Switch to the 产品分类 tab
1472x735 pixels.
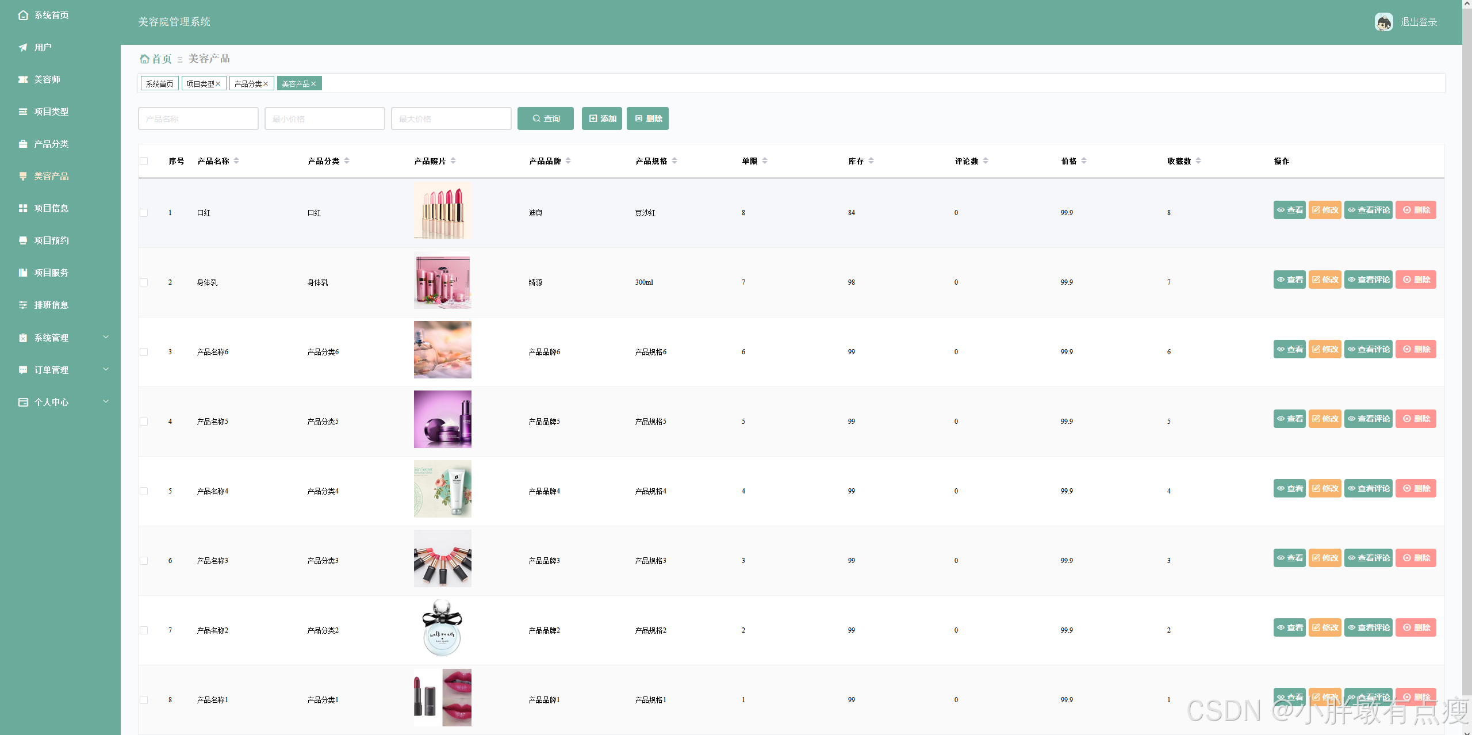pos(248,84)
